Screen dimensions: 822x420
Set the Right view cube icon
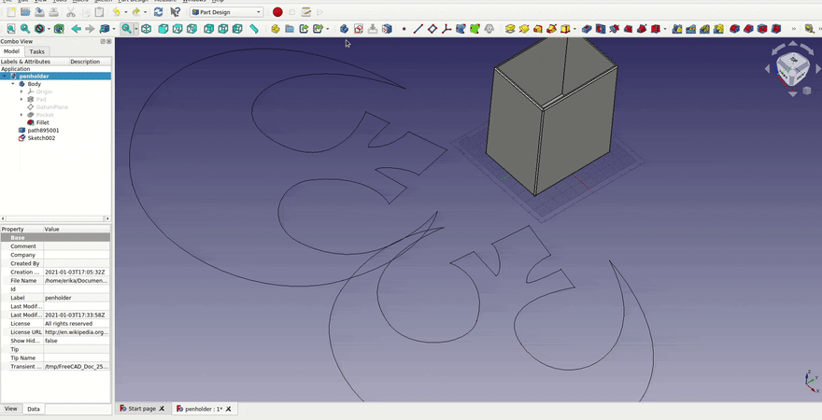(x=191, y=29)
